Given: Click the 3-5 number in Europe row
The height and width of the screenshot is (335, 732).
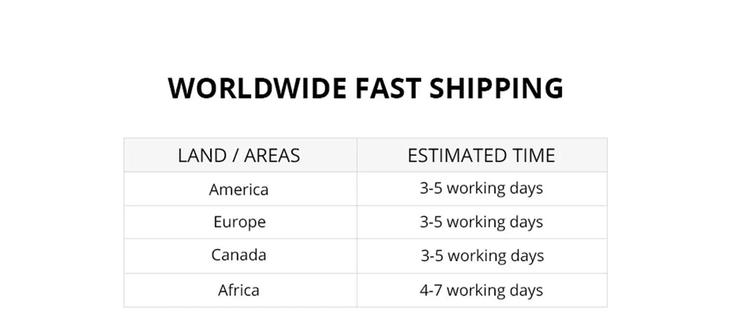Looking at the screenshot, I should click(x=430, y=222).
